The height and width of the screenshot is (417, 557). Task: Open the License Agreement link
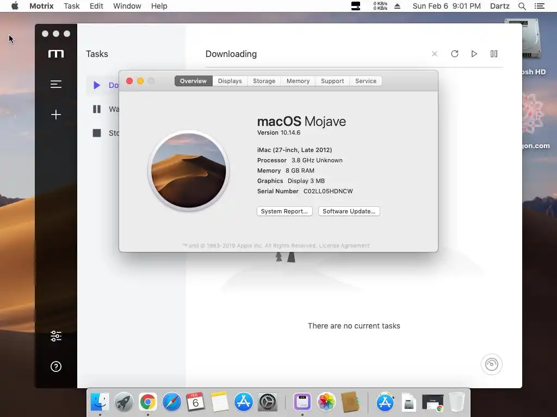[344, 245]
